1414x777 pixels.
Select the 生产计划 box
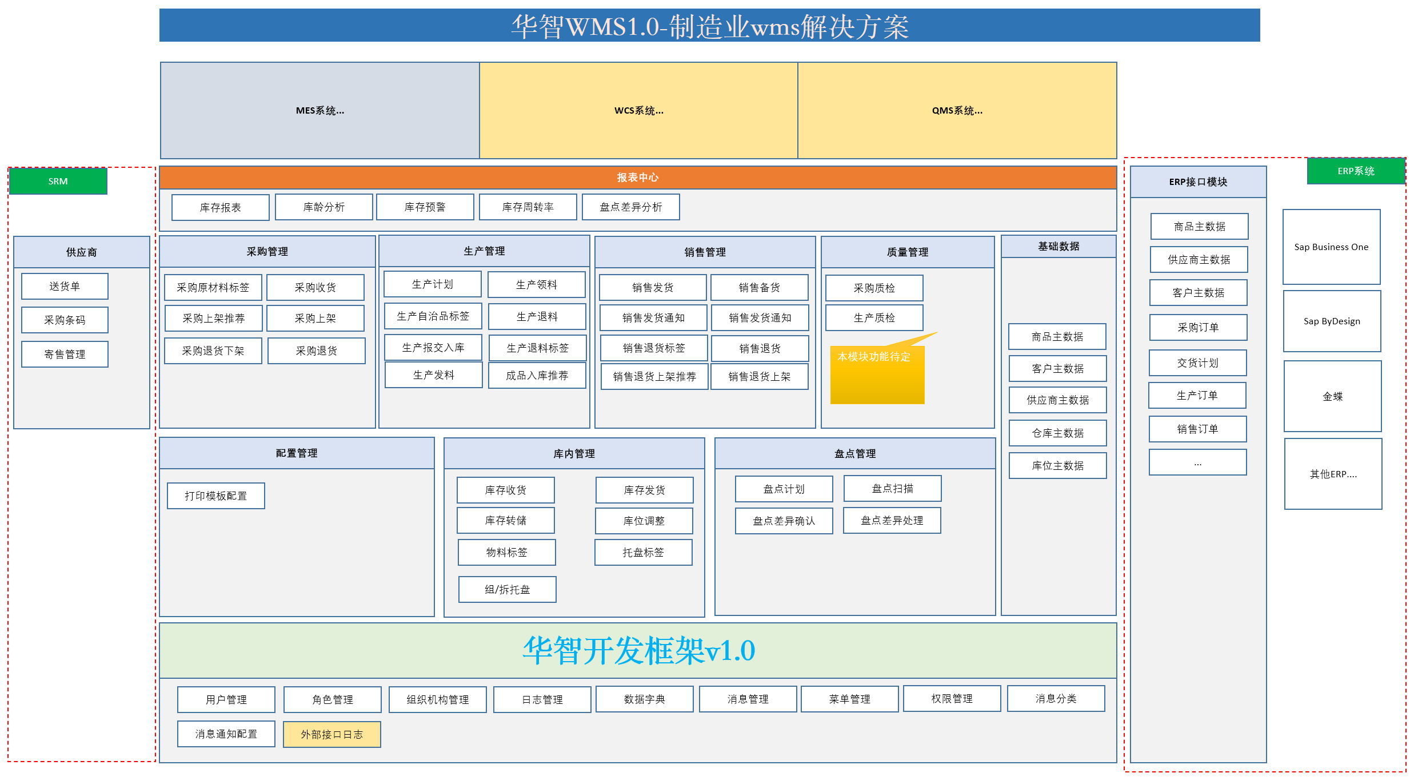pos(432,284)
